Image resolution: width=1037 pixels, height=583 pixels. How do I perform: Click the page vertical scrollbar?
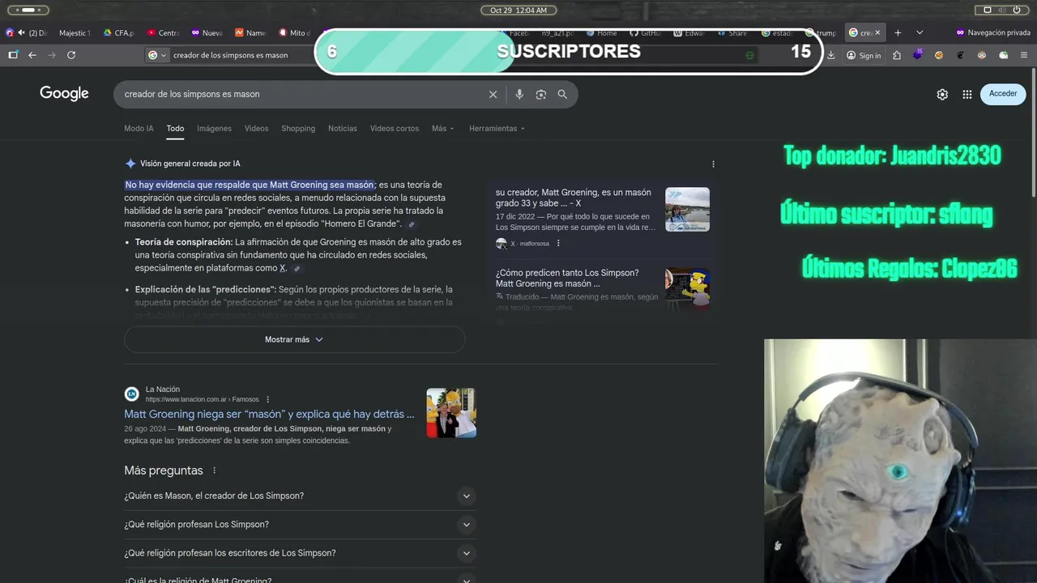coord(1033,134)
